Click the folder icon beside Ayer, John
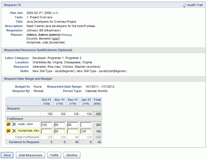Screen dimensions: 207x160 click(8, 124)
